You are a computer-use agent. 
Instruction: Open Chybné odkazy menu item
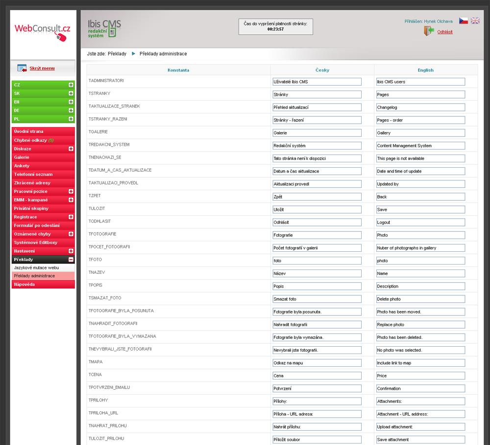[43, 140]
